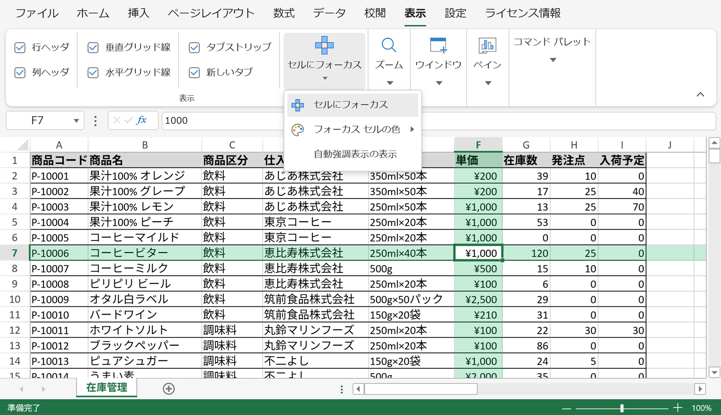Select the 在庫管理 sheet tab

coord(106,388)
